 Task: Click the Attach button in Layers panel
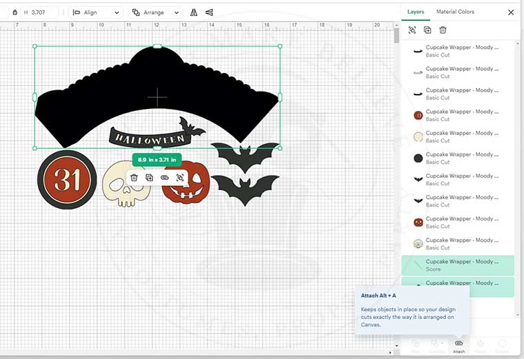458,345
